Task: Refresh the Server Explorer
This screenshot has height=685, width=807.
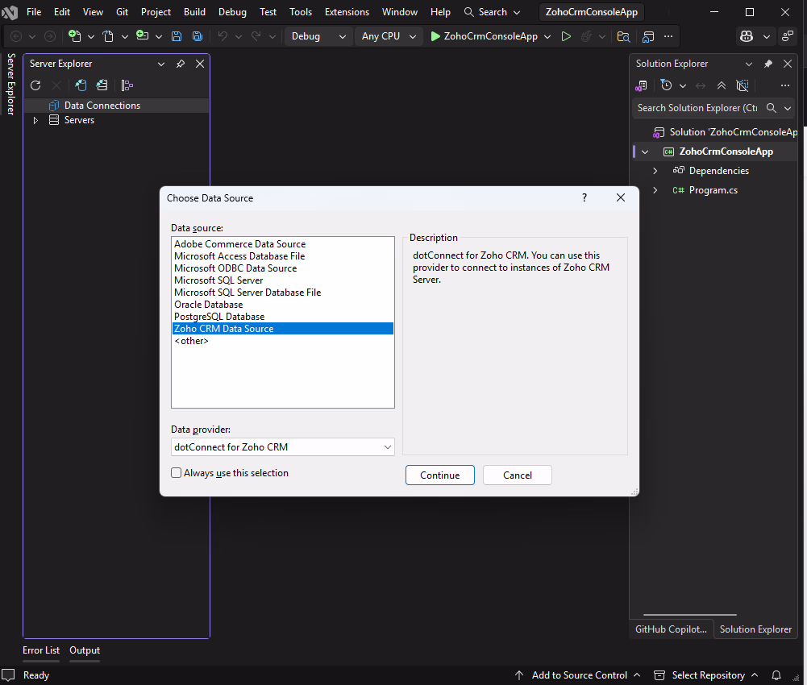Action: [35, 85]
